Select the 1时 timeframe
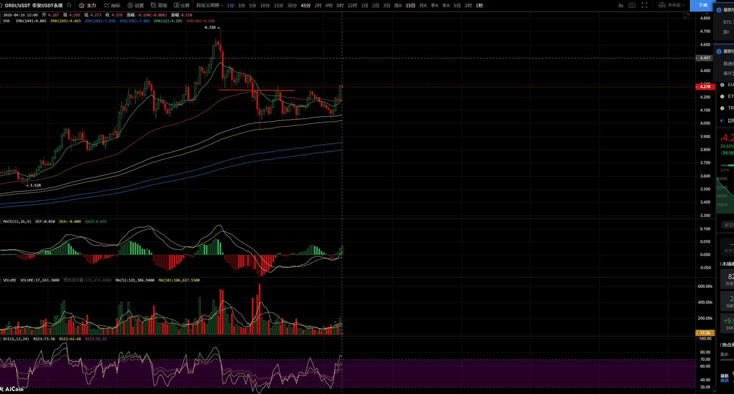 (318, 5)
